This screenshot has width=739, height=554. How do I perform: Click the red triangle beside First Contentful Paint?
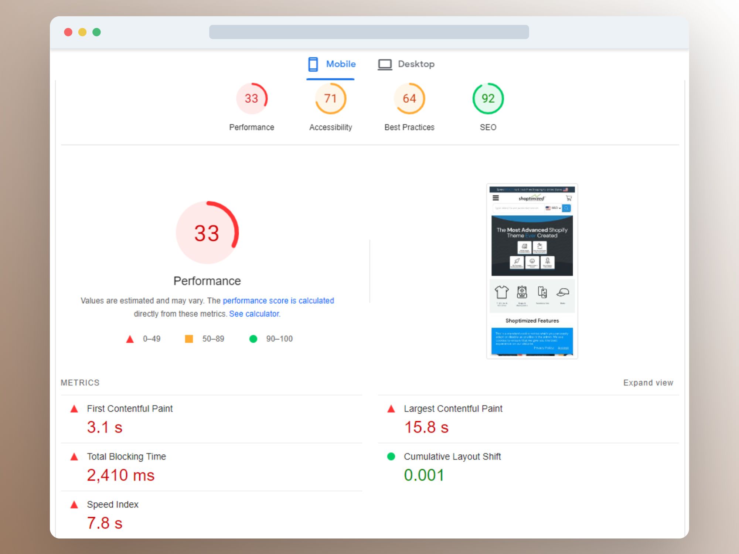[74, 409]
